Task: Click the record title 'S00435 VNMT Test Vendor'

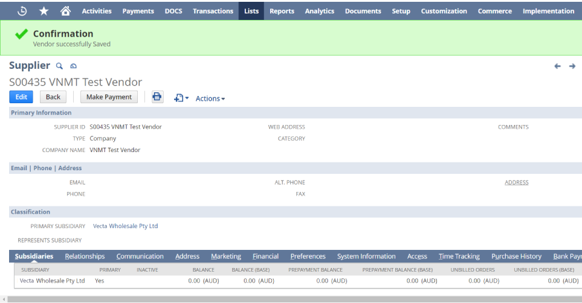Action: coord(76,82)
